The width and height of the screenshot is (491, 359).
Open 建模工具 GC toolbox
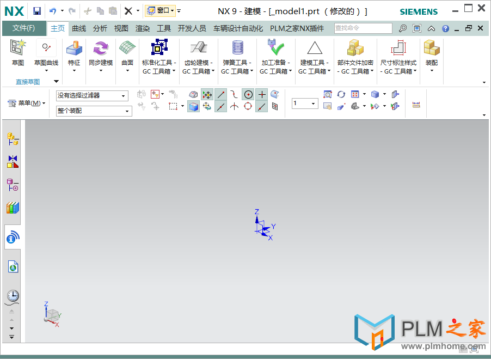315,57
